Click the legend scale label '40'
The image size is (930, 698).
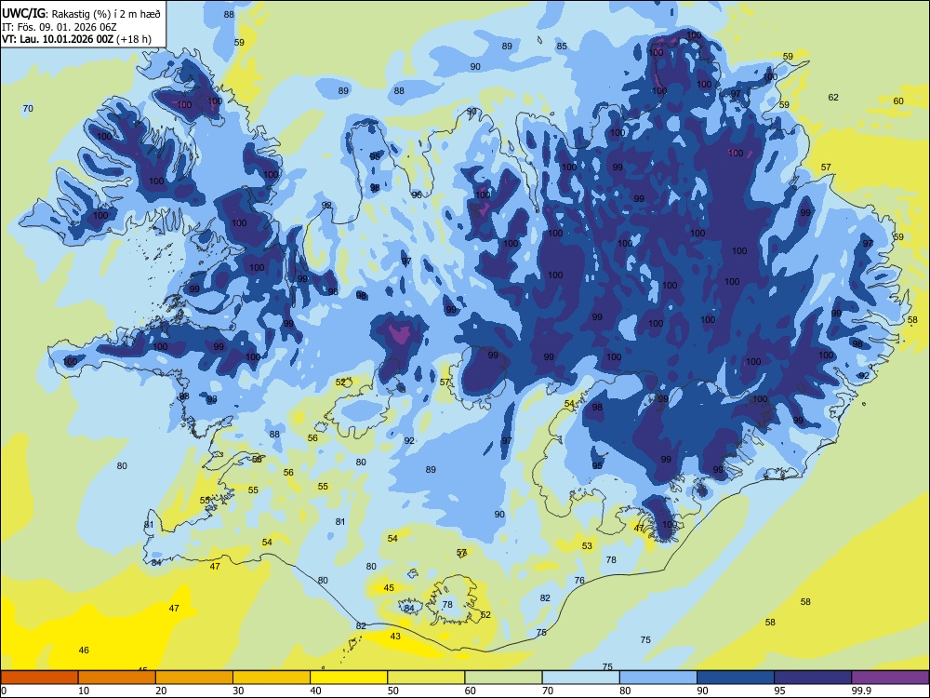click(315, 691)
